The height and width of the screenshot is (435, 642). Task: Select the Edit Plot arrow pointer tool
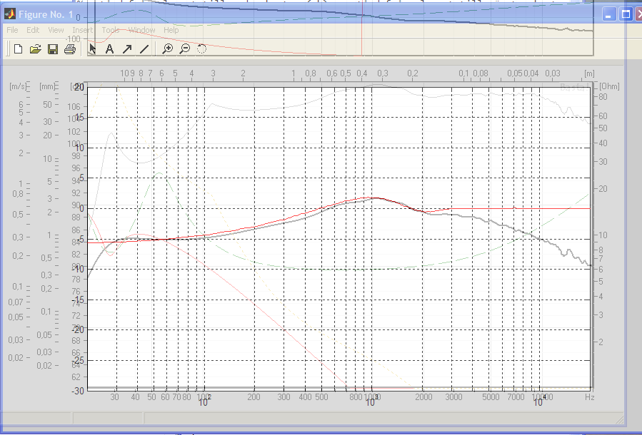coord(93,49)
